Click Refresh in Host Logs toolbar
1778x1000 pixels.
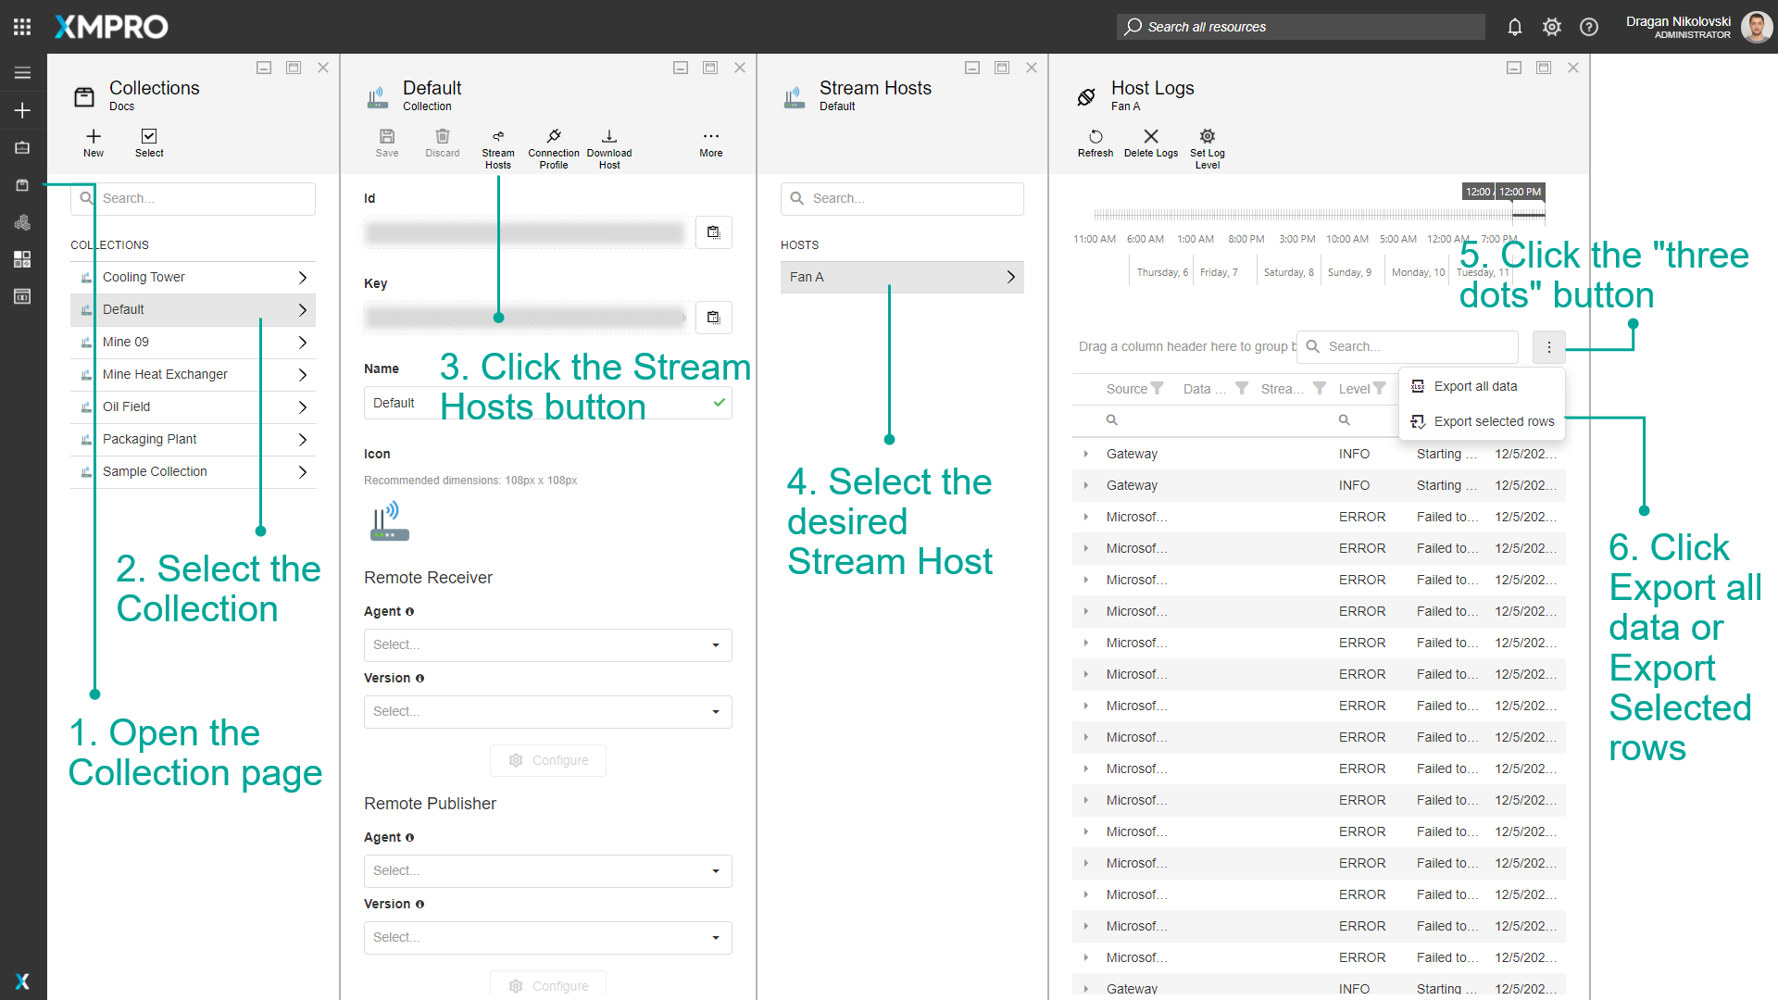tap(1096, 144)
